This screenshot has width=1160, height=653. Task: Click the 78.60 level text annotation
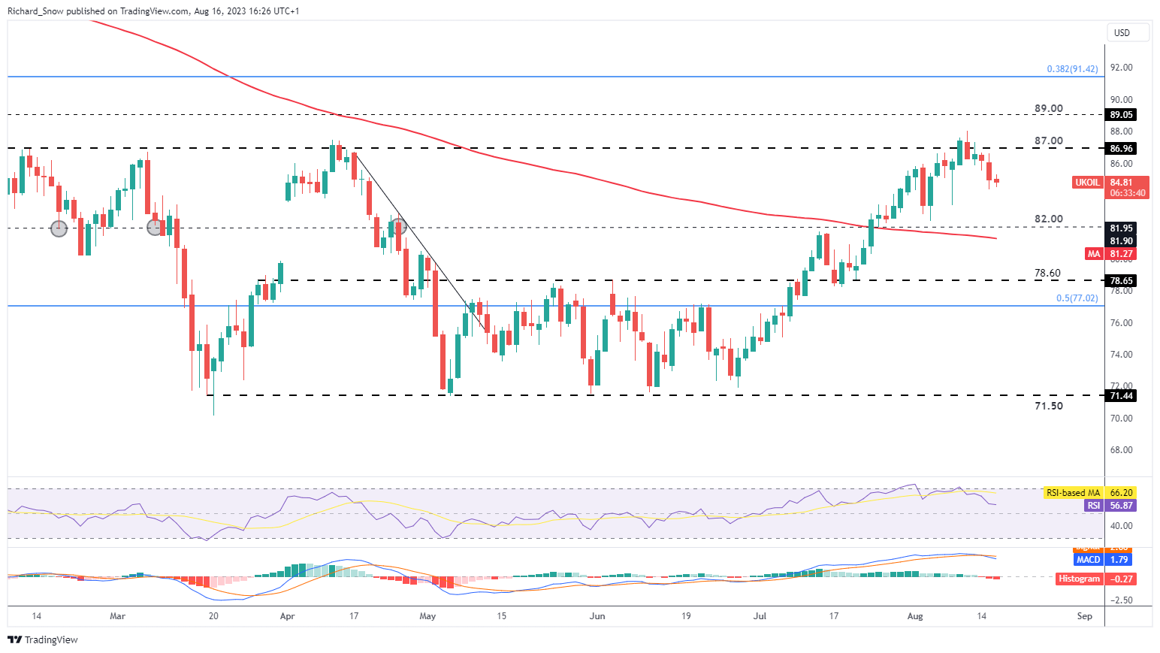point(1047,273)
